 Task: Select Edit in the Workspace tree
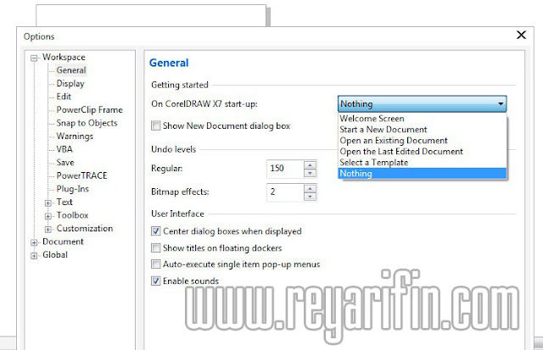coord(64,97)
